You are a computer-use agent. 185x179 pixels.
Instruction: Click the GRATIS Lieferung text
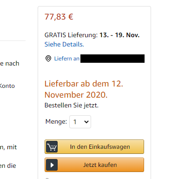click(x=71, y=35)
